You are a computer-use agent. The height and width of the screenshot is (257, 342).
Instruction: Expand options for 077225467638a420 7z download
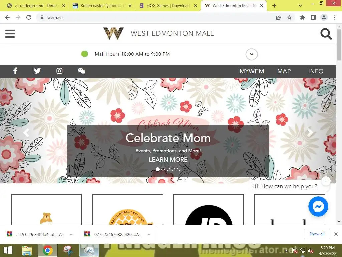coord(149,234)
